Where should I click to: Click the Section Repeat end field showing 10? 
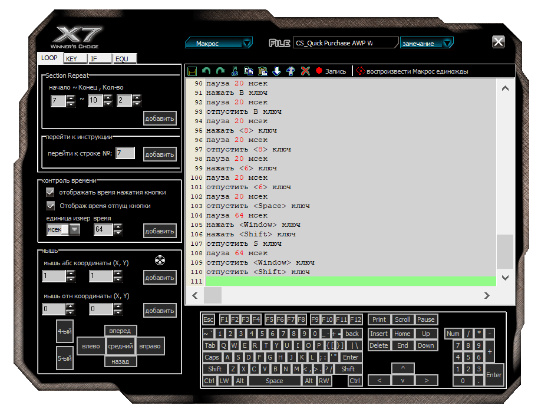click(95, 101)
